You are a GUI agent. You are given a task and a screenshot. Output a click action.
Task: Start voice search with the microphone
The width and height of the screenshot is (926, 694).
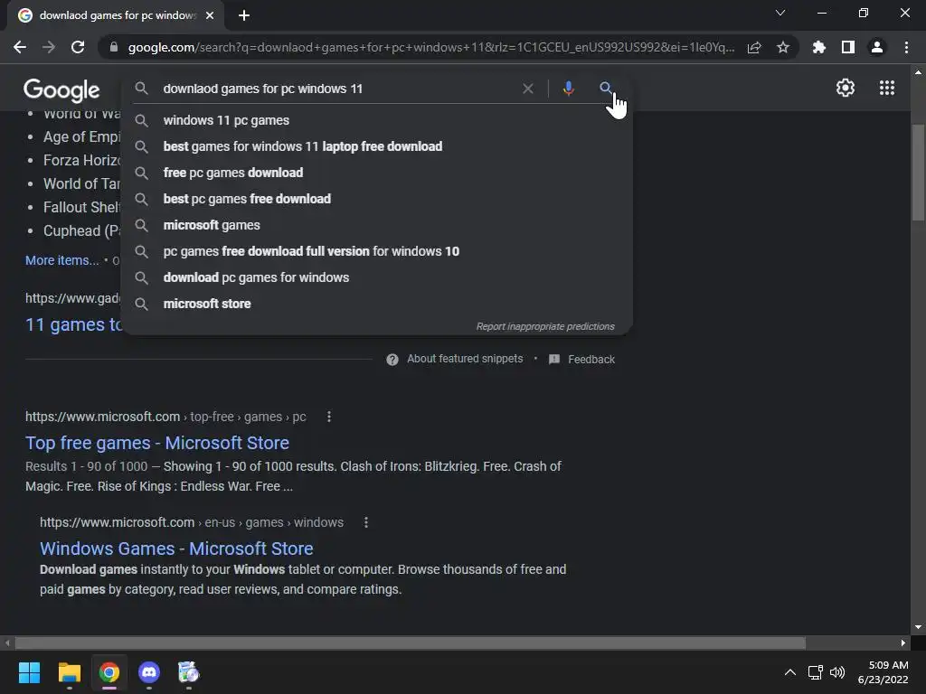click(x=568, y=89)
